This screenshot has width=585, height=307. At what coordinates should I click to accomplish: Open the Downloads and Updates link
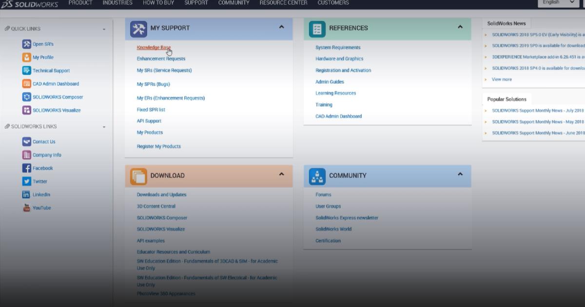[x=161, y=194]
